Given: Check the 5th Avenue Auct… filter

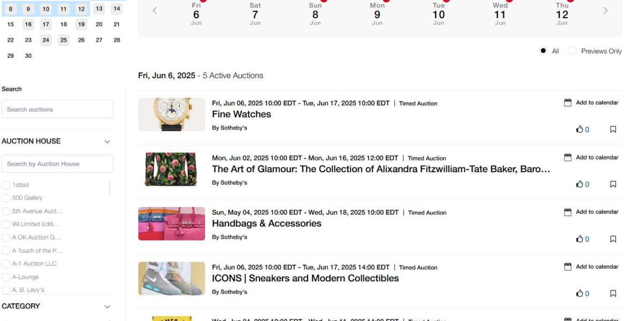Looking at the screenshot, I should (6, 211).
